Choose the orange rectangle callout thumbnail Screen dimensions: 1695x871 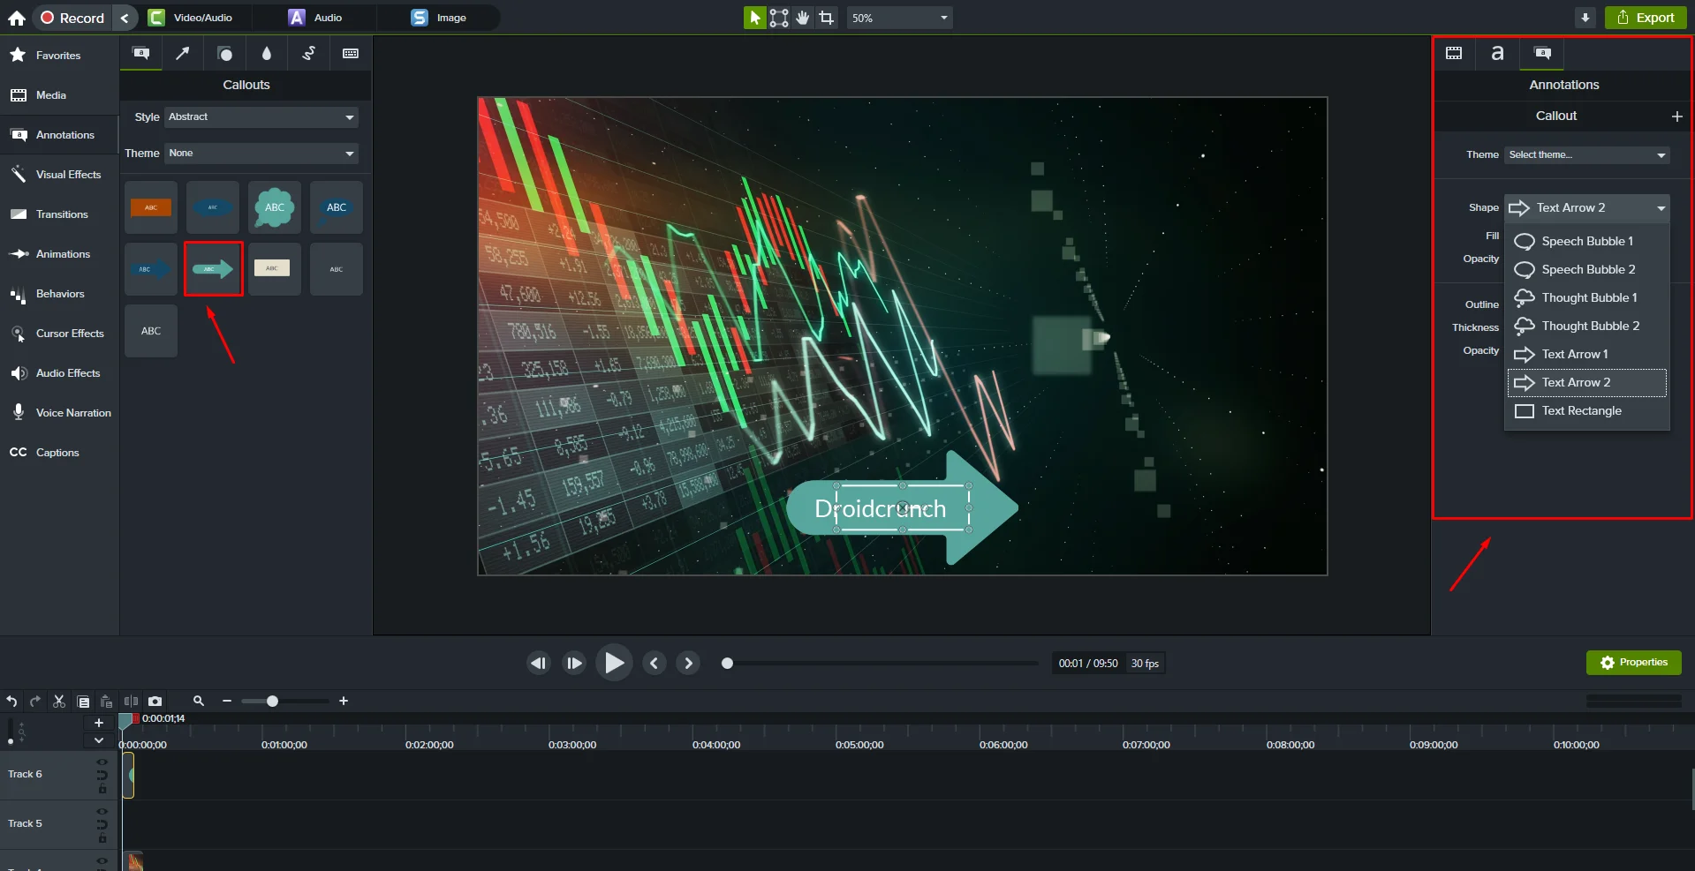[151, 207]
